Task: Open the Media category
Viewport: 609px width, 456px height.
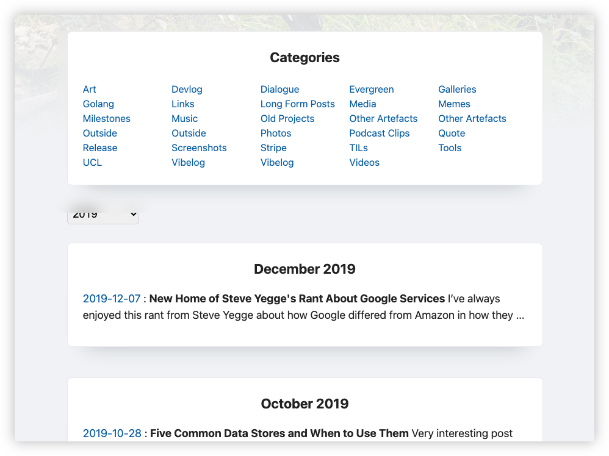Action: 362,104
